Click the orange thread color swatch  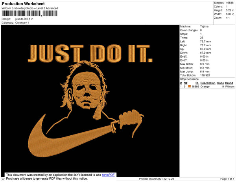[x=190, y=86]
